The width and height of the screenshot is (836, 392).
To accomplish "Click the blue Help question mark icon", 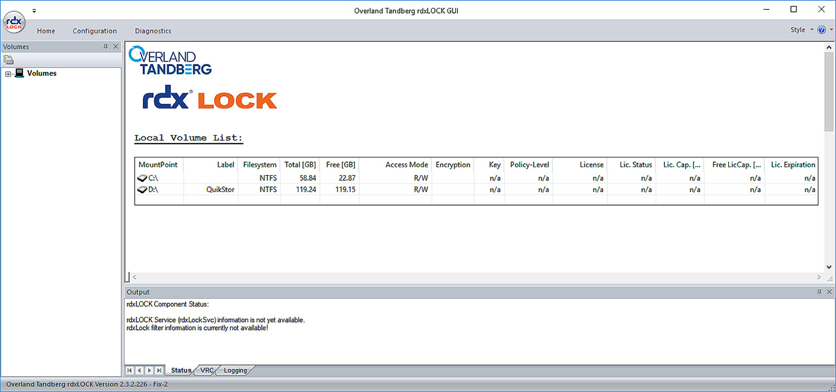I will pos(821,30).
